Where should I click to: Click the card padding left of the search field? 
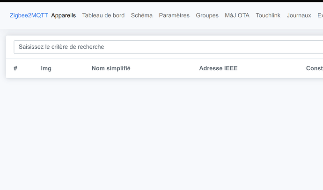(9, 47)
